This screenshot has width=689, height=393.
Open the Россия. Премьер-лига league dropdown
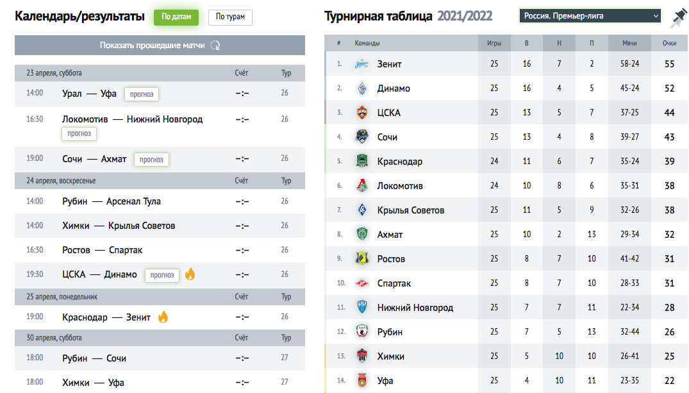click(590, 16)
